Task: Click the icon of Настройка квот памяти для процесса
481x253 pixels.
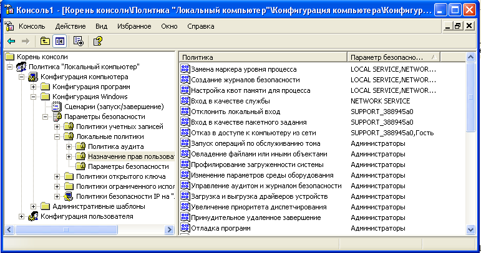Action: 185,90
